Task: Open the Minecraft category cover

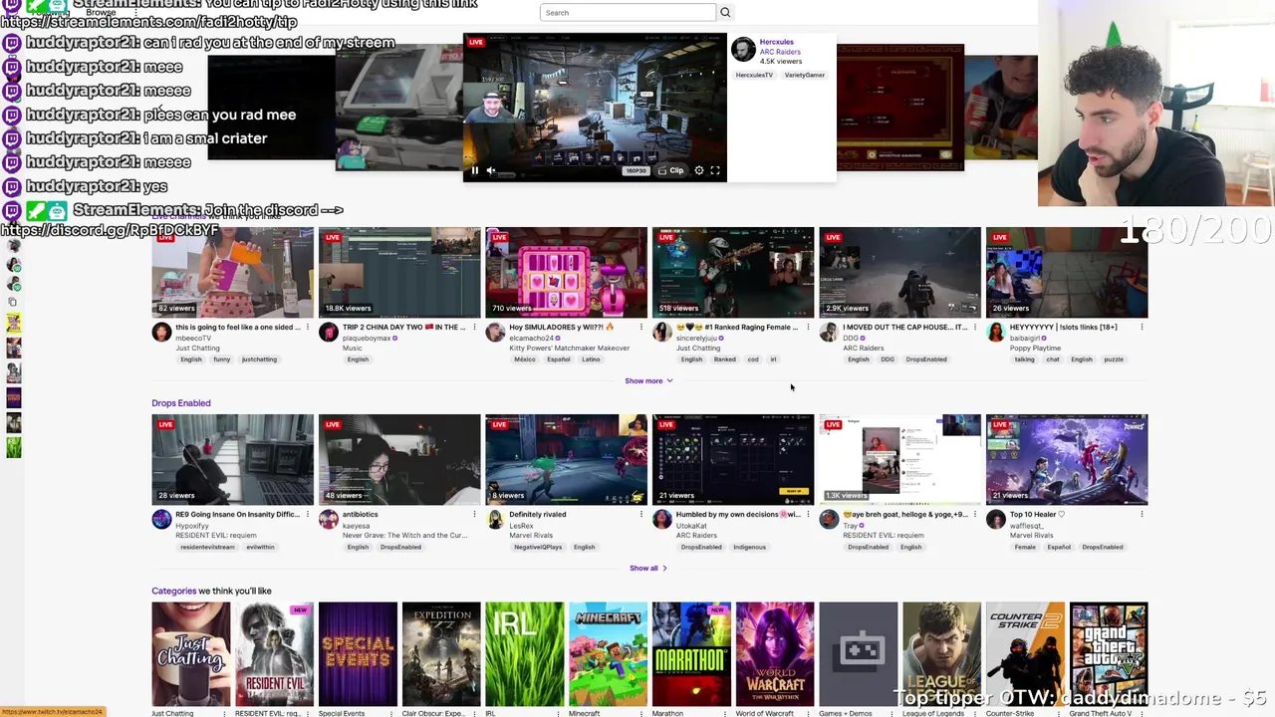Action: point(608,654)
